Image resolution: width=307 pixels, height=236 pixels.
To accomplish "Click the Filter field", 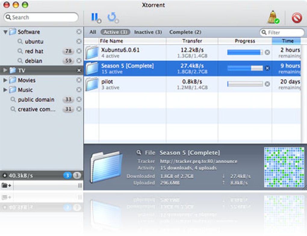I will (x=282, y=32).
